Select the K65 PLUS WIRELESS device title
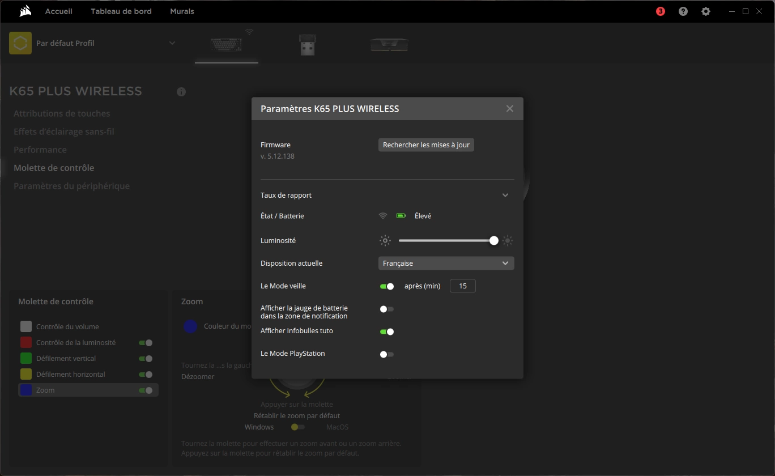The image size is (775, 476). click(x=75, y=91)
